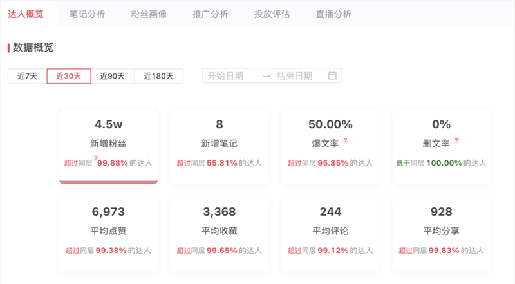This screenshot has height=284, width=515.
Task: Choose the 近90天 time range
Action: 113,76
